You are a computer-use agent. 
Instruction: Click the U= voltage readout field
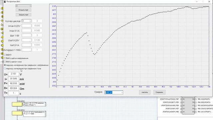13,74
